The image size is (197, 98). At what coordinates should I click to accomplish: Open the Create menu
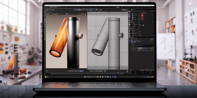[49, 8]
